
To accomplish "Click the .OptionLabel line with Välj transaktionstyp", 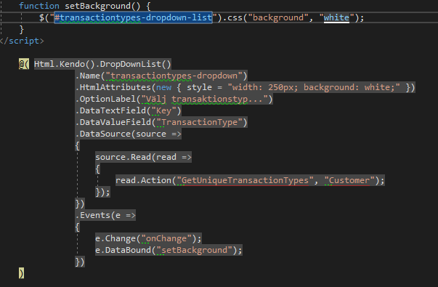I will tap(174, 99).
